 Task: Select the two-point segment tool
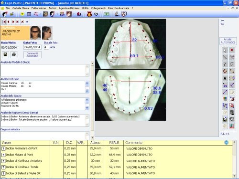click(232, 71)
